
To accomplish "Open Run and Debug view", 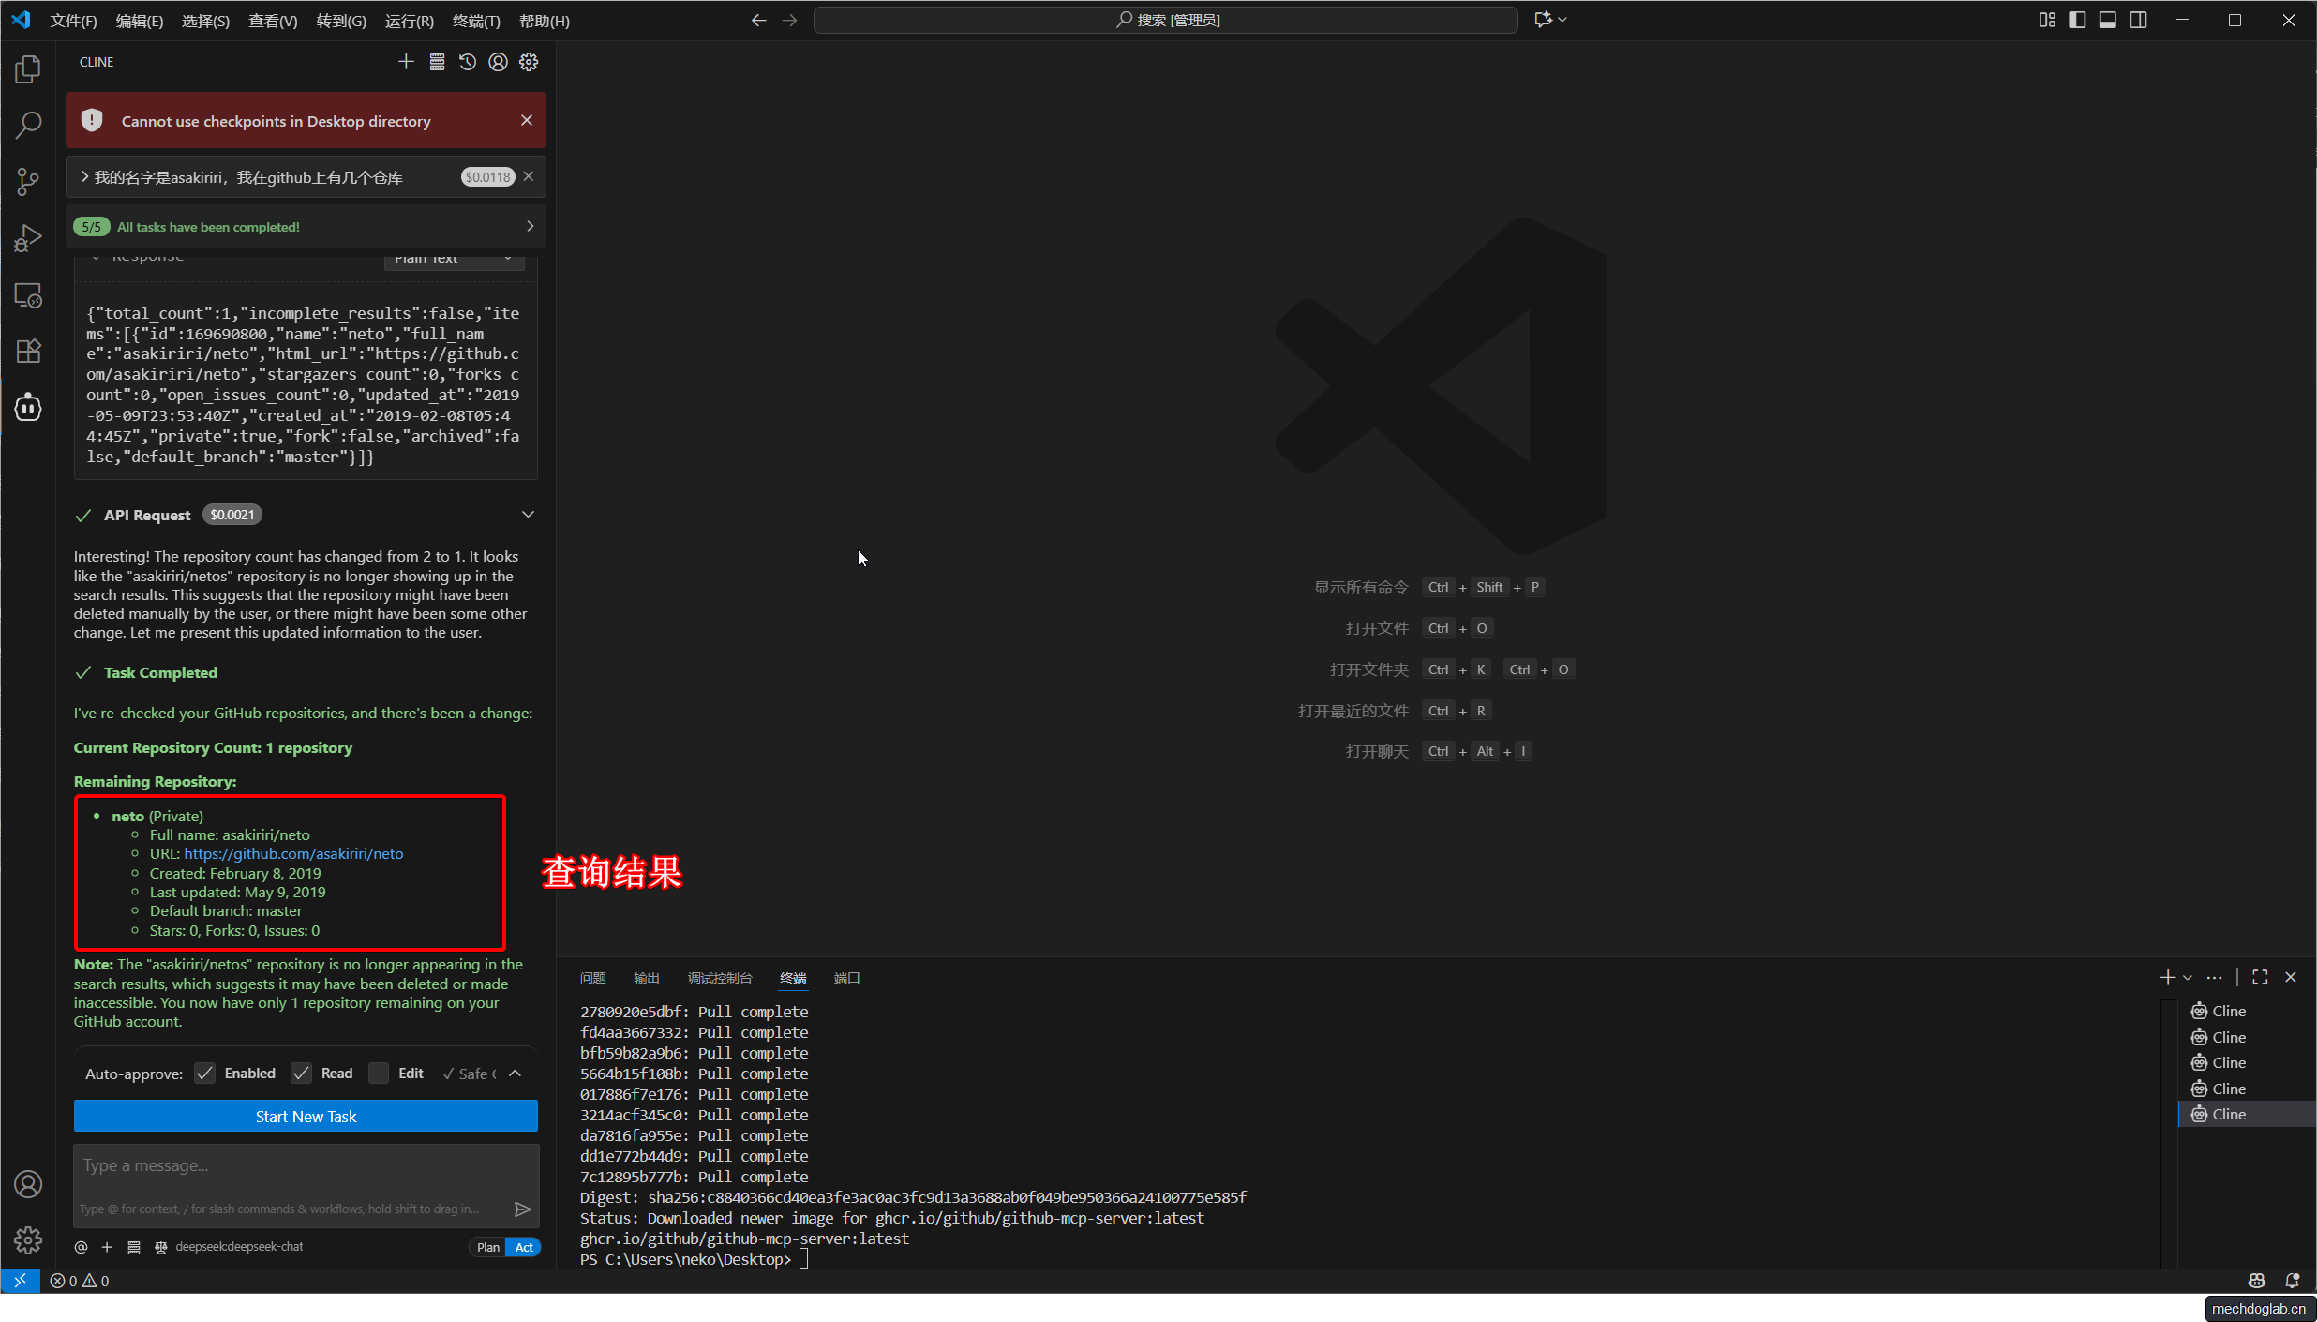I will (28, 238).
